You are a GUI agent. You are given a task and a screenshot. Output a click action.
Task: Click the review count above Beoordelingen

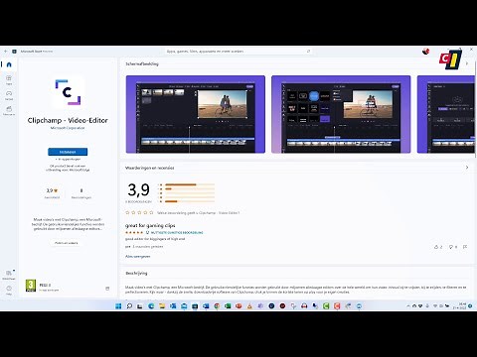(81, 190)
